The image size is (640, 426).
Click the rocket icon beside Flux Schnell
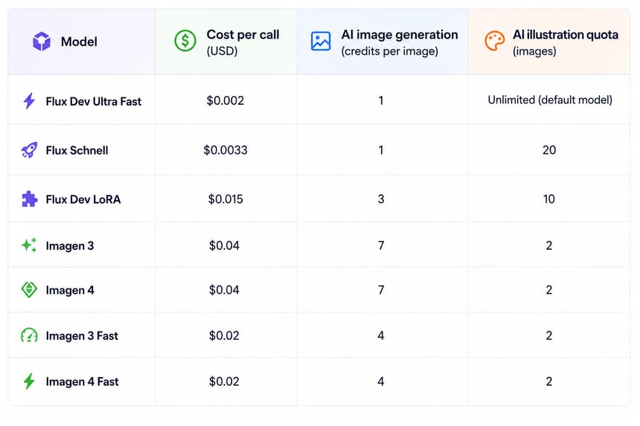pos(29,150)
